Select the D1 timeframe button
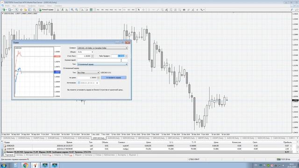Viewport: 299px width, 168px height. (x=124, y=10)
